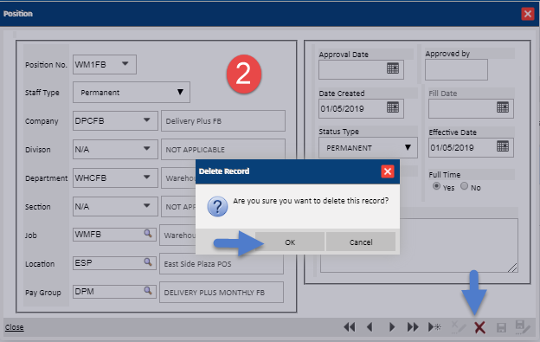540x342 pixels.
Task: Click the save and edit icon
Action: tap(523, 326)
